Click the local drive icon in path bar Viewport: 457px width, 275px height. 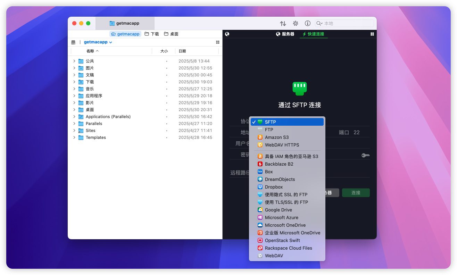click(73, 42)
